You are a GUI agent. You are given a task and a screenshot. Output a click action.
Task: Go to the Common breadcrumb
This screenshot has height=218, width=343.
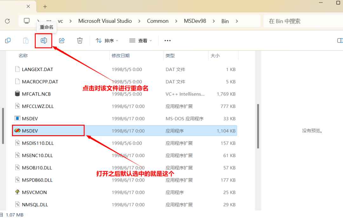click(x=158, y=21)
